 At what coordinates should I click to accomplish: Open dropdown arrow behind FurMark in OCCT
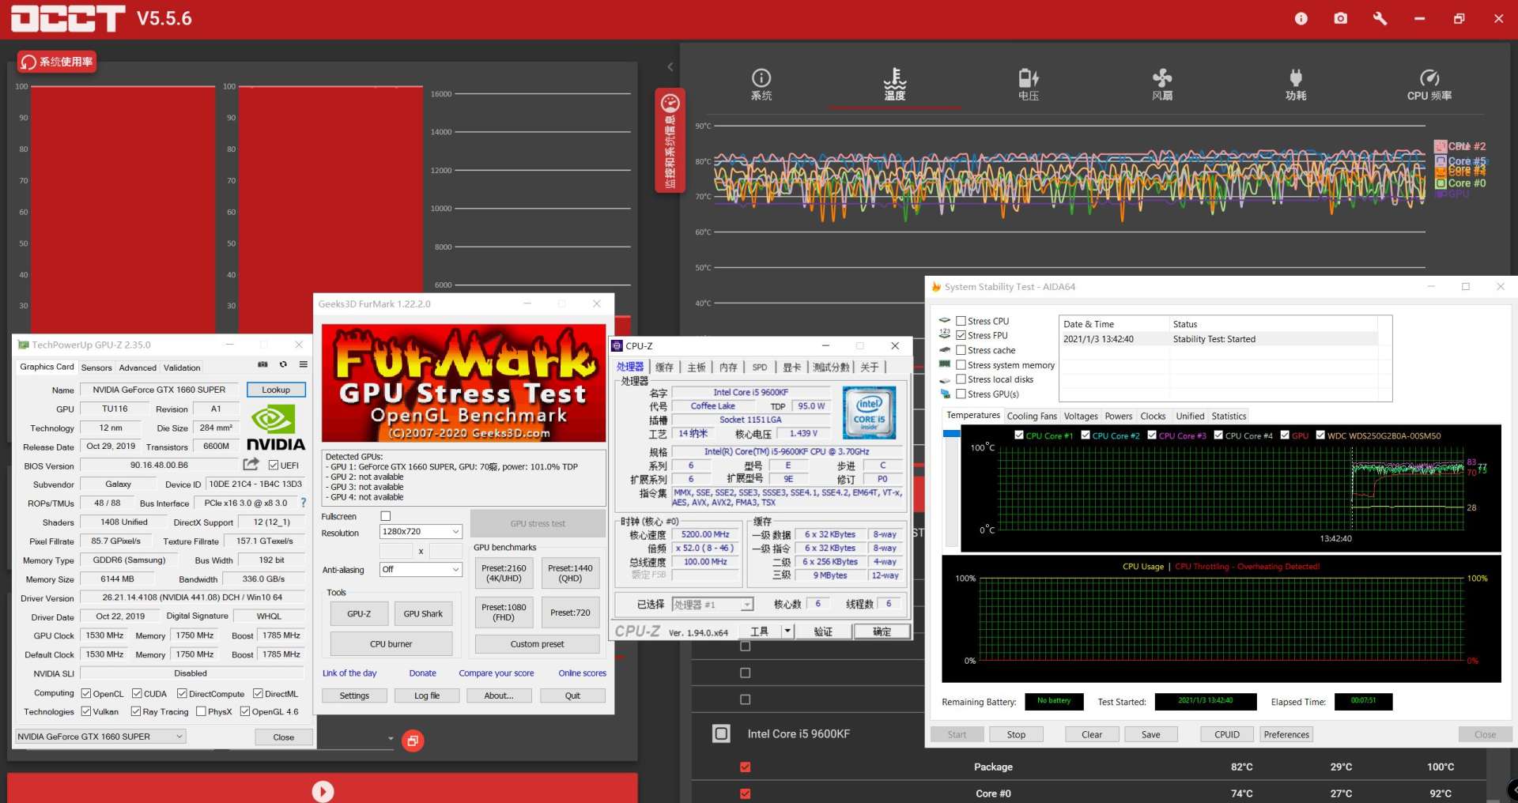391,739
